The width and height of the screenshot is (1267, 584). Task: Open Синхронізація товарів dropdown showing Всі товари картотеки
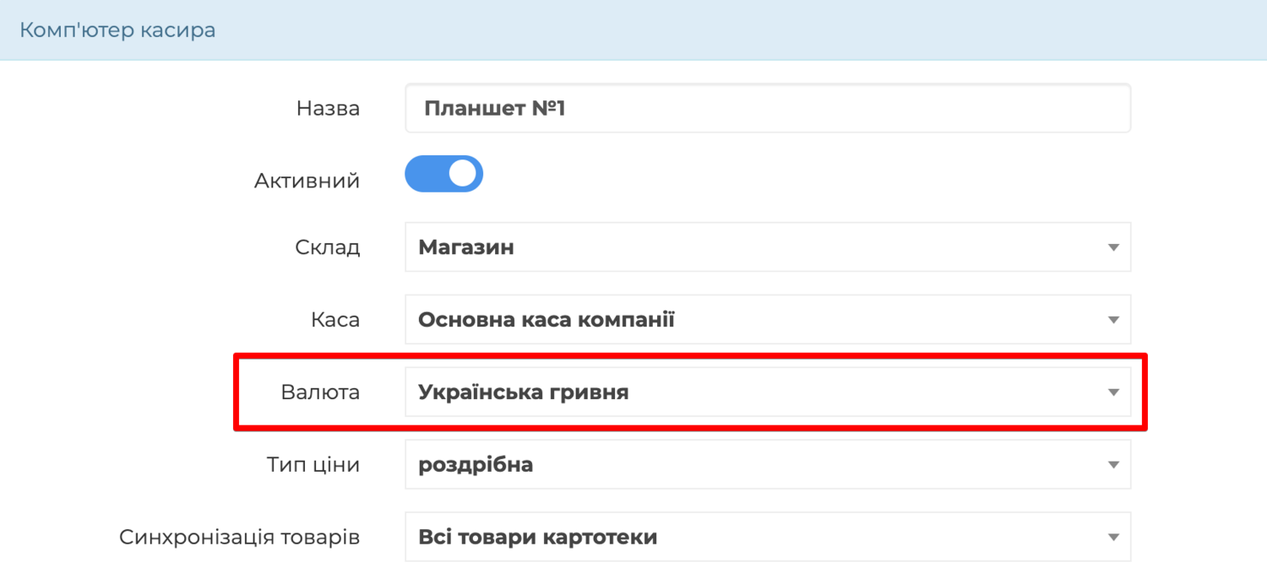[768, 537]
